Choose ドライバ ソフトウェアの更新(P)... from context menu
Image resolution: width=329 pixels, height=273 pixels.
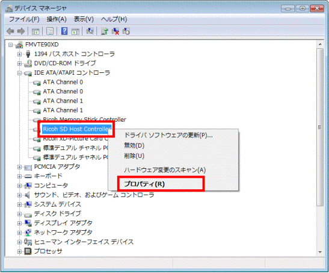click(173, 135)
